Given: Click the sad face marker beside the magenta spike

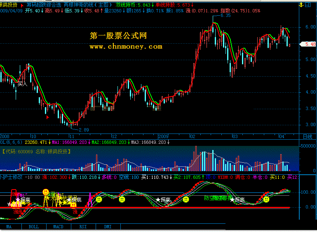Looking at the screenshot, I should click(x=99, y=200).
